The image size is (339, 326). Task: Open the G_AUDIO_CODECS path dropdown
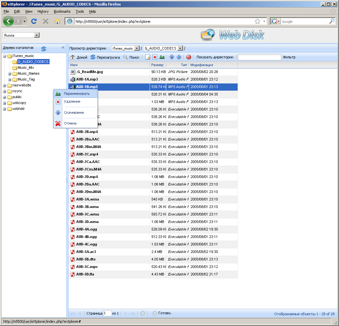[180, 48]
